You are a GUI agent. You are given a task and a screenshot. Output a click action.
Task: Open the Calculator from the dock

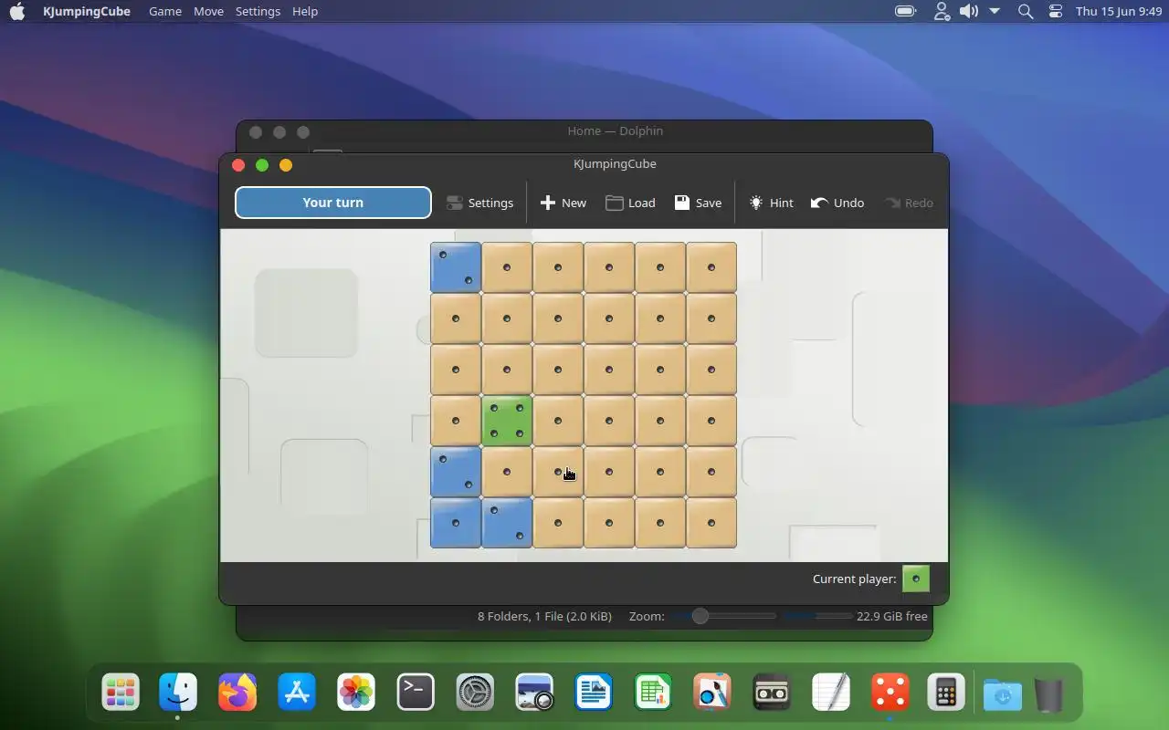point(945,693)
